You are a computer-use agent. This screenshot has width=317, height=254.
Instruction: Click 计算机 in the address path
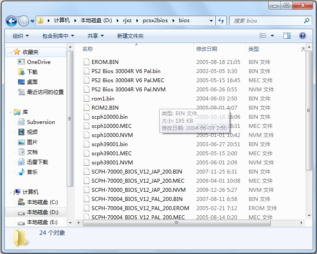[x=62, y=20]
